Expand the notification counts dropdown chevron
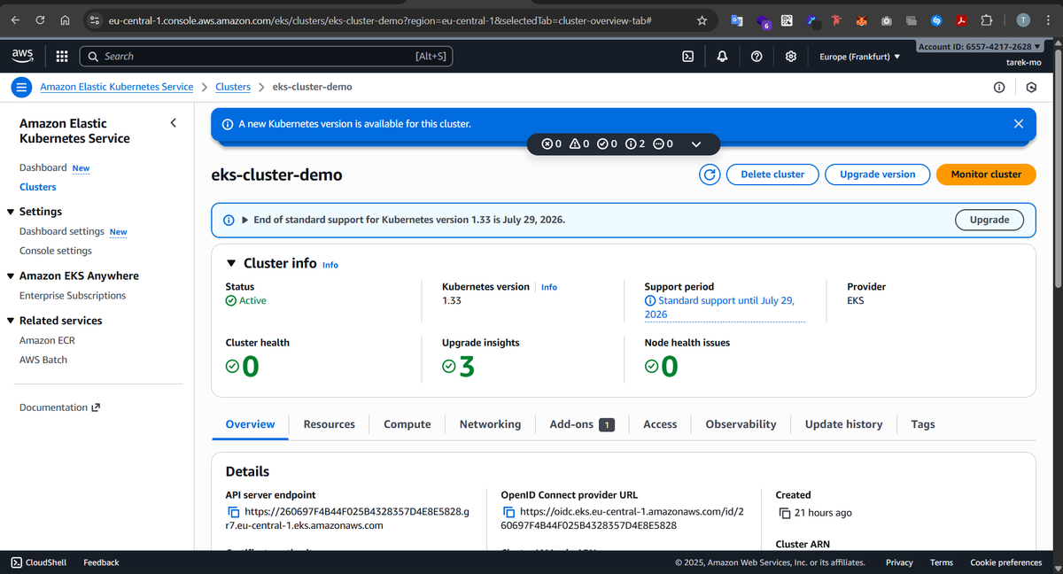Viewport: 1063px width, 574px height. pos(696,143)
